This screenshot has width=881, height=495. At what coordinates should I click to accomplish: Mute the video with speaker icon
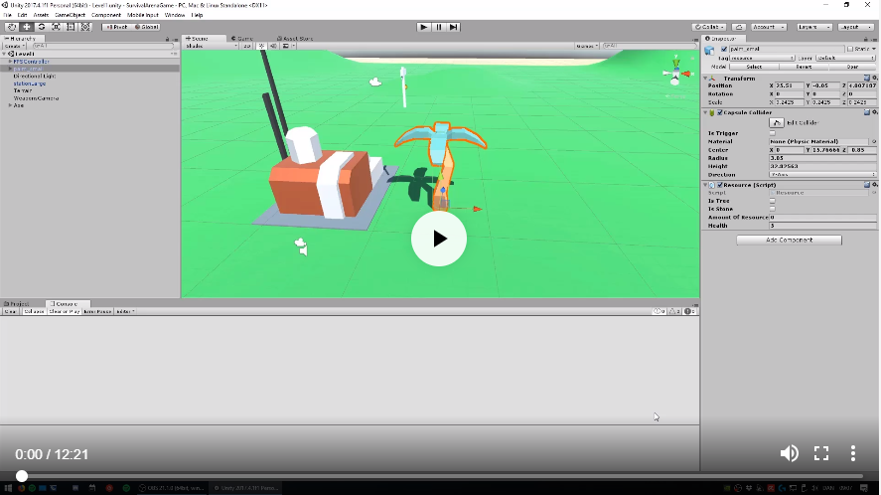pyautogui.click(x=789, y=453)
